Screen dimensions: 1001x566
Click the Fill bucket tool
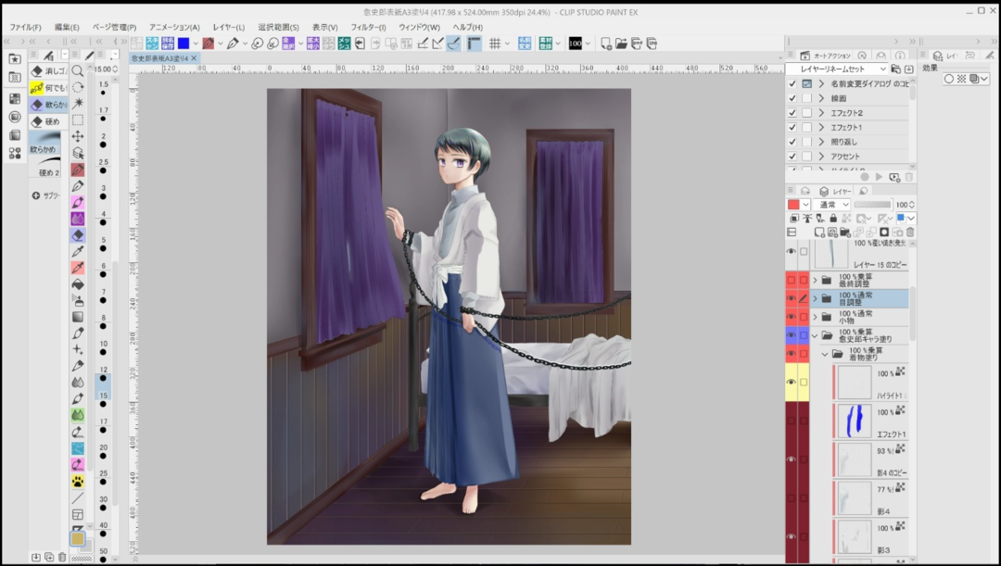tap(78, 284)
